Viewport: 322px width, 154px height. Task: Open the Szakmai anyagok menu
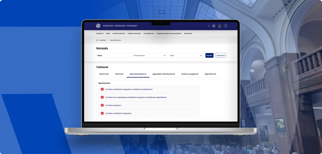[134, 33]
